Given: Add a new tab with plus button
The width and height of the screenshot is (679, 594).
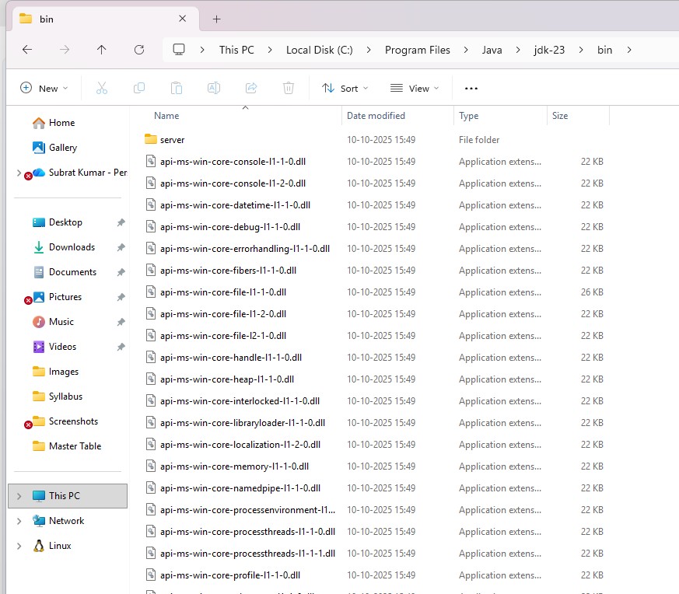Looking at the screenshot, I should pyautogui.click(x=217, y=19).
